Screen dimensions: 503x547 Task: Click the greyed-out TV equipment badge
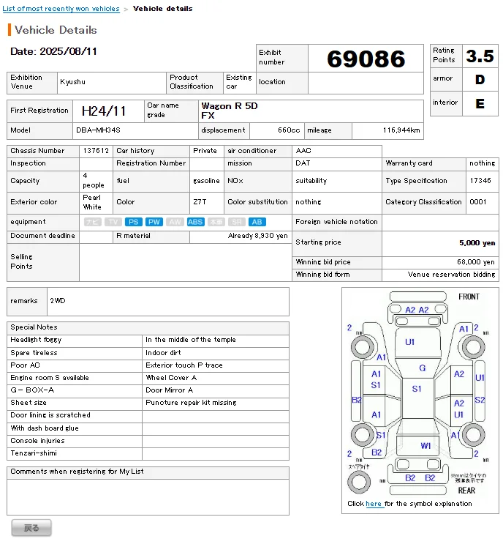click(x=113, y=222)
